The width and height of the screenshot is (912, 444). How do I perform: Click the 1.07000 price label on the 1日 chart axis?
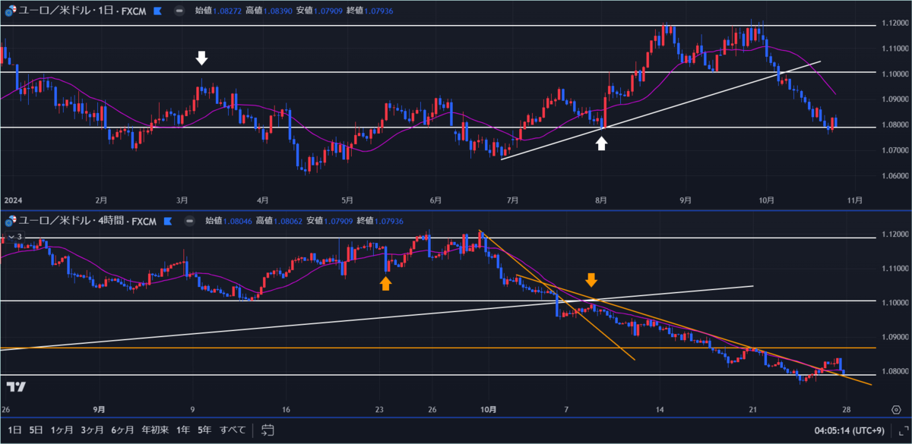pyautogui.click(x=894, y=150)
